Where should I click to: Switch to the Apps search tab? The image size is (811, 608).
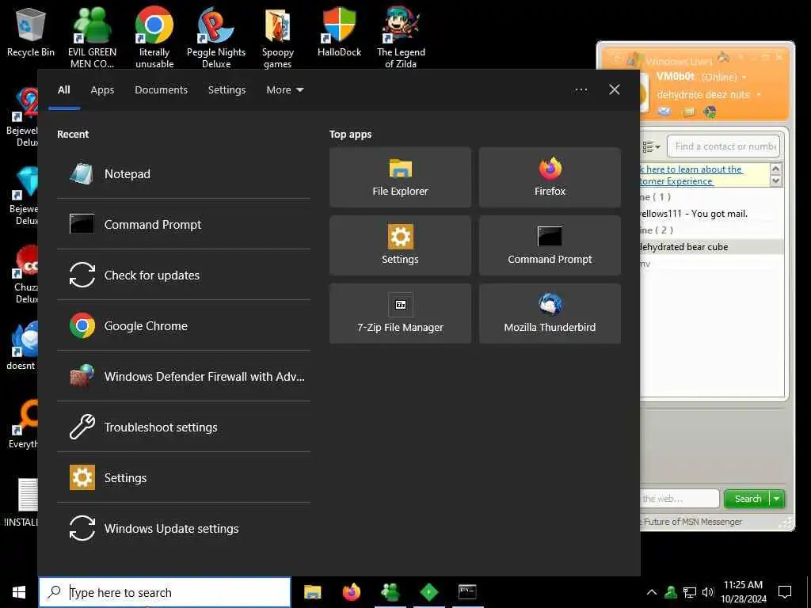(102, 90)
